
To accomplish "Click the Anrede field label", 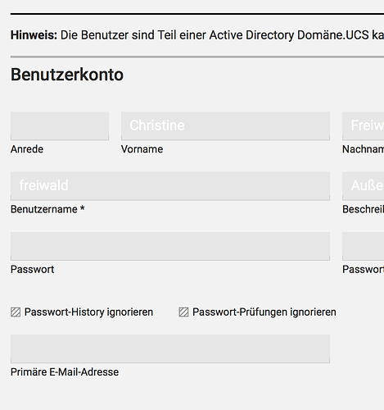I will pyautogui.click(x=27, y=149).
